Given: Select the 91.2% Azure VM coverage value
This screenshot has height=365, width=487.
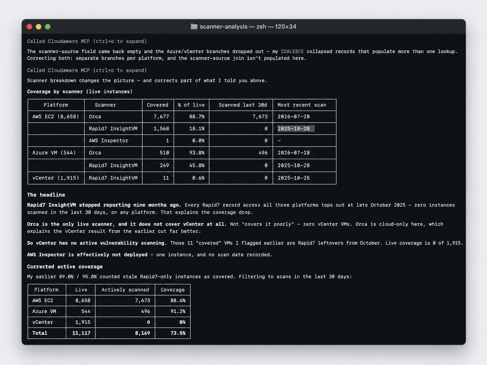Looking at the screenshot, I should 178,311.
